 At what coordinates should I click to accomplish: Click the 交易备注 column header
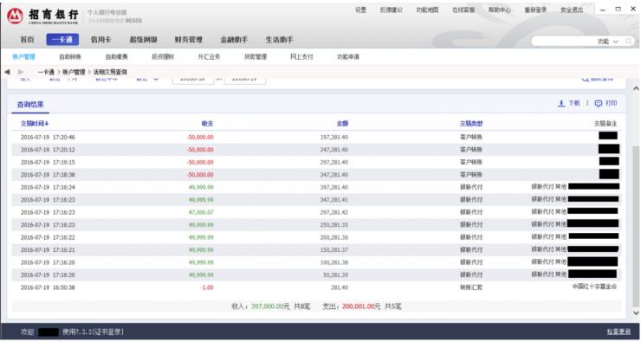click(605, 124)
